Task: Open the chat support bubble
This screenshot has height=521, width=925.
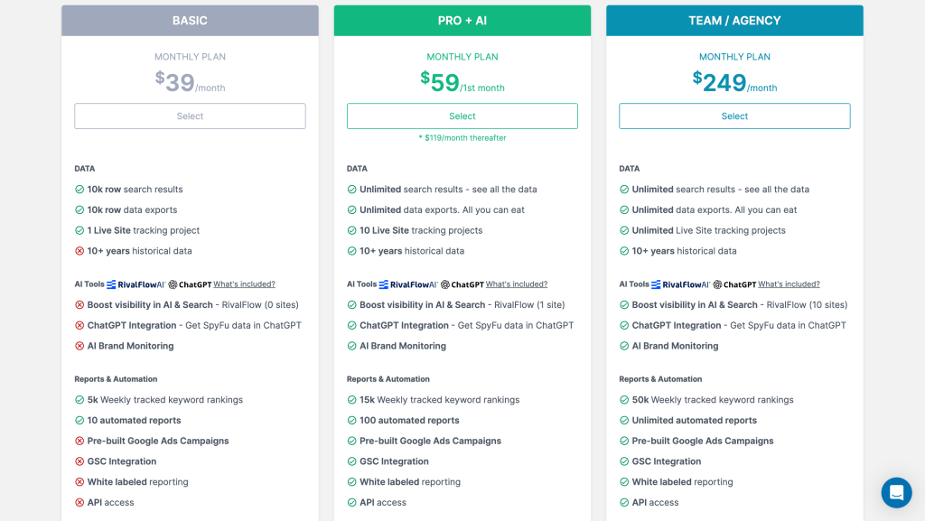Action: tap(896, 492)
